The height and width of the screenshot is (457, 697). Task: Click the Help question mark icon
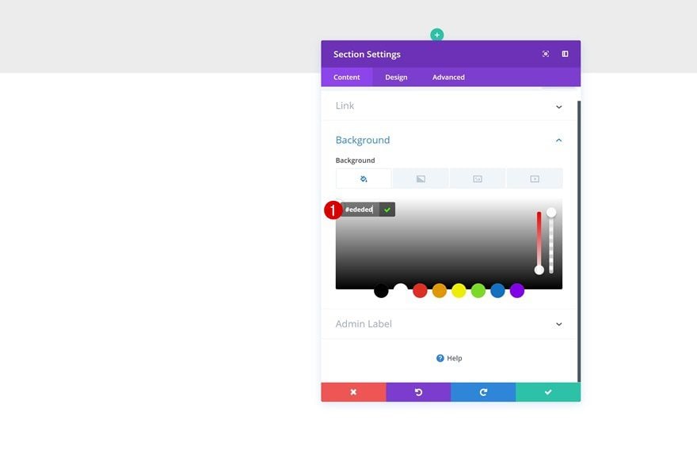tap(440, 358)
